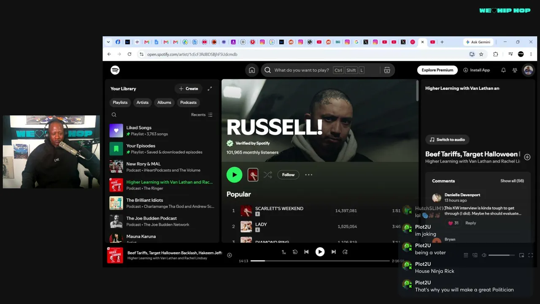Open the user profile avatar menu

point(528,70)
